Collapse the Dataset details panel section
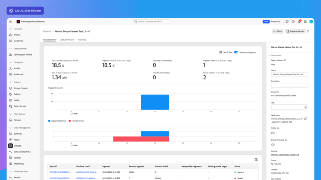Image resolution: width=321 pixels, height=180 pixels. click(x=269, y=55)
